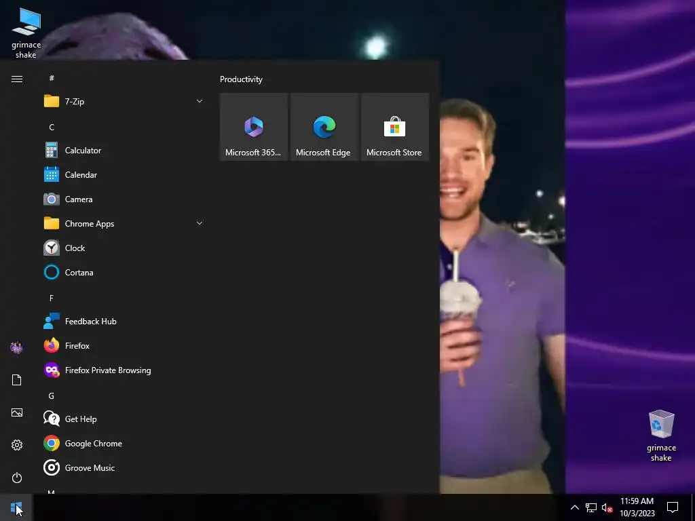
Task: Open Firefox Private Browsing
Action: 124,370
